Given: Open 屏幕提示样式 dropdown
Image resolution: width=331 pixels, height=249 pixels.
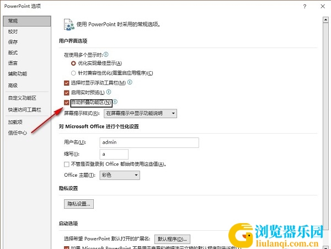Looking at the screenshot, I should point(140,113).
